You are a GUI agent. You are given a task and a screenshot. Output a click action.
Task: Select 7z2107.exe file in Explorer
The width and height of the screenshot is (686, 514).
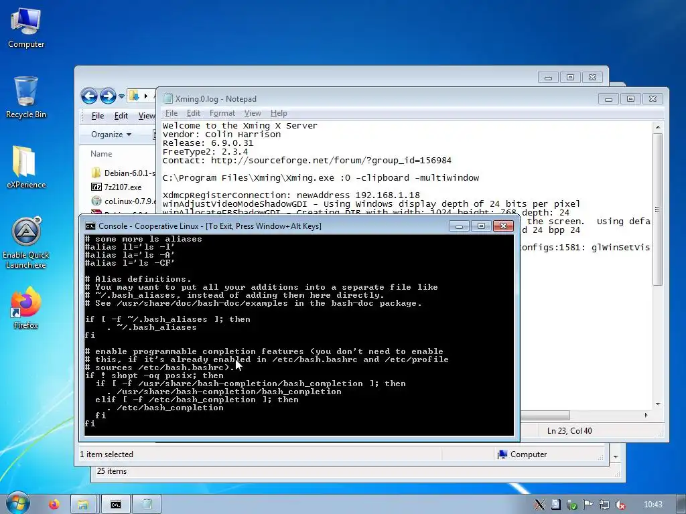click(x=117, y=187)
